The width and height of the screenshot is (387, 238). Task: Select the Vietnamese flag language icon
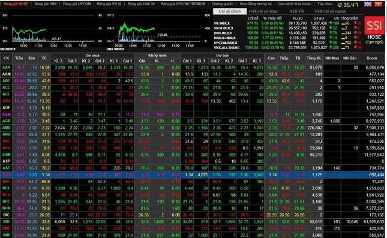tap(378, 4)
